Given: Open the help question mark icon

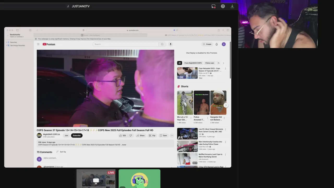Looking at the screenshot, I should point(223,6).
